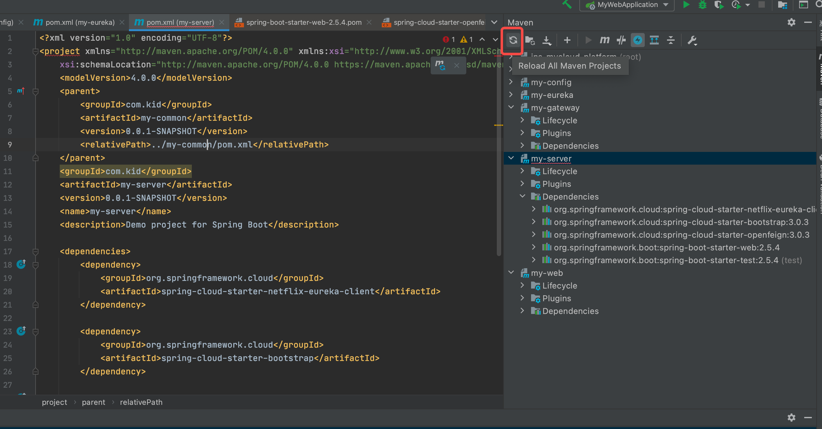Open the run configuration dropdown MyWebApplication

pos(626,5)
